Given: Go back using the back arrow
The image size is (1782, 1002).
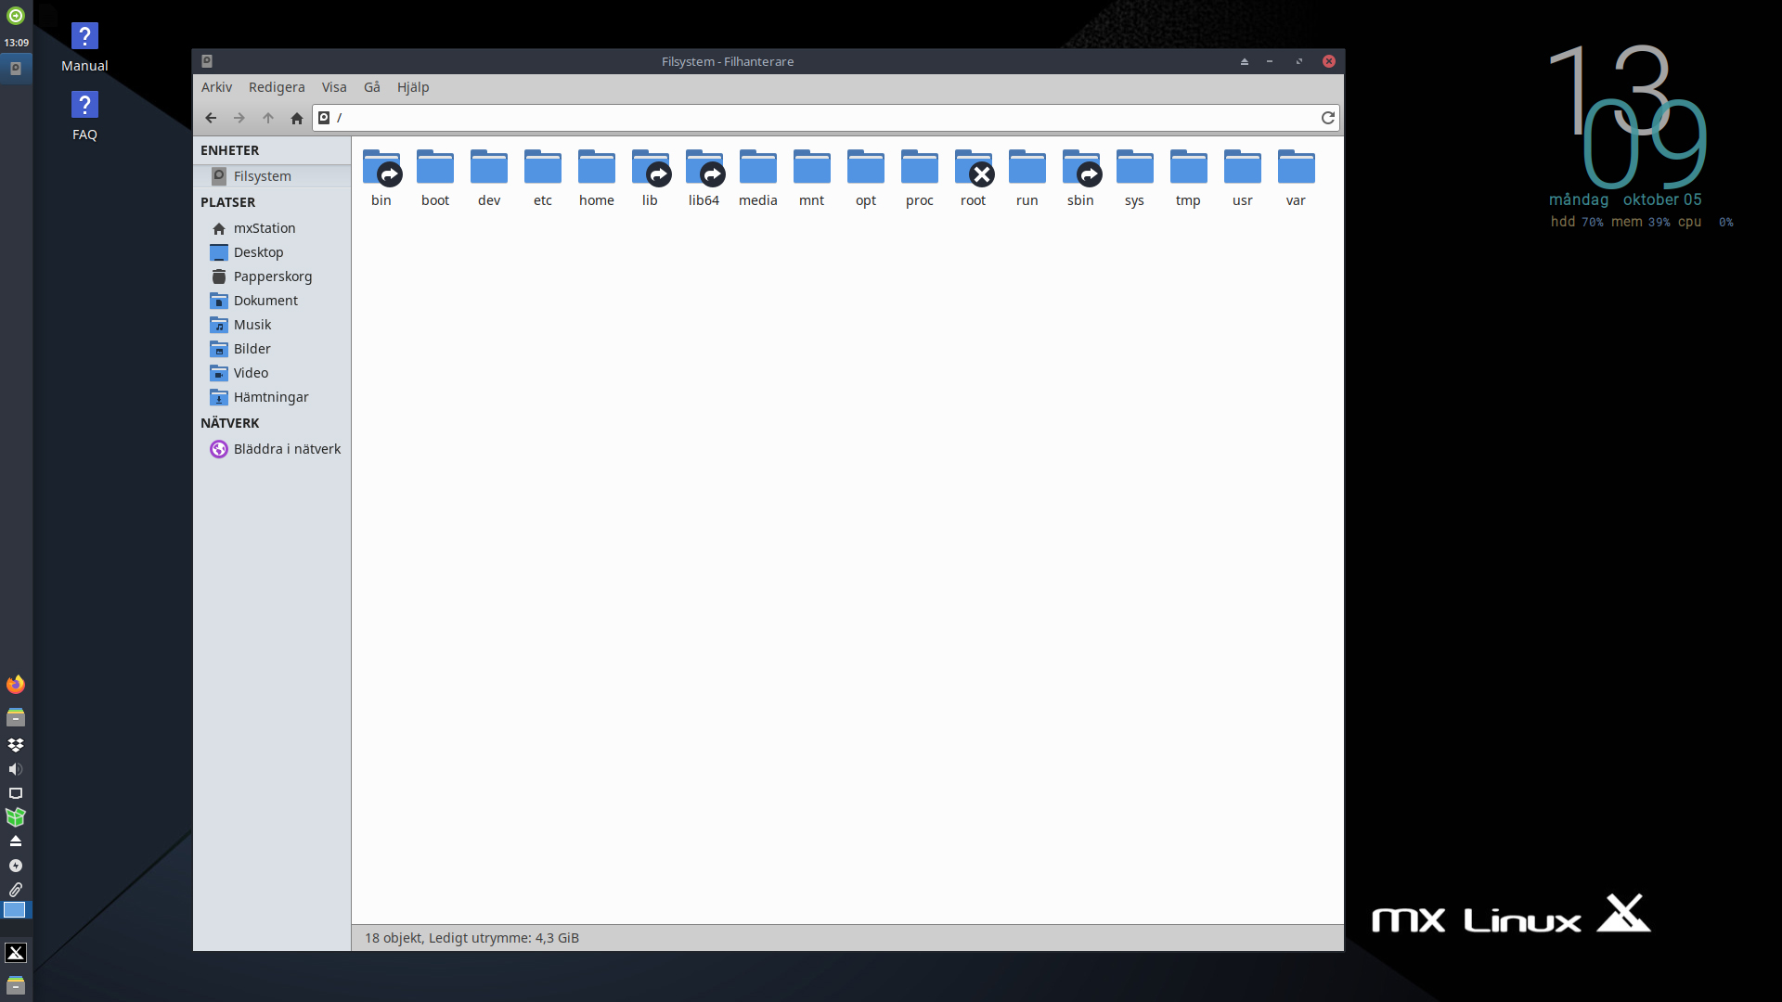Looking at the screenshot, I should [x=211, y=118].
